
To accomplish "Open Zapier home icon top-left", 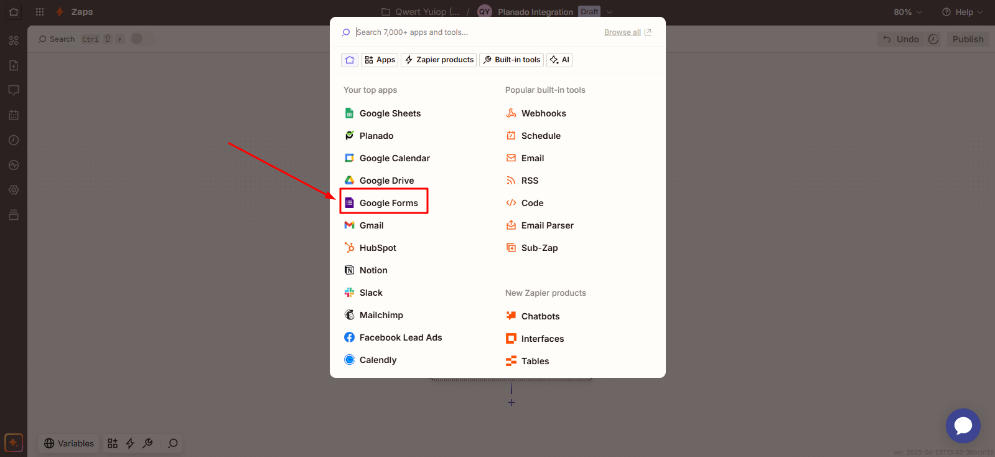I will point(14,12).
